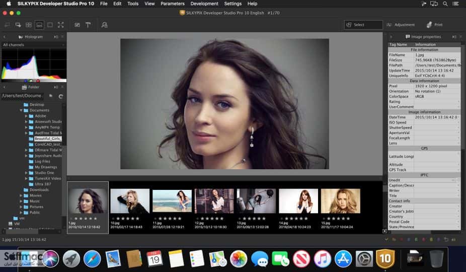The height and width of the screenshot is (272, 466).
Task: Select the My Drawings folder
Action: (45, 167)
